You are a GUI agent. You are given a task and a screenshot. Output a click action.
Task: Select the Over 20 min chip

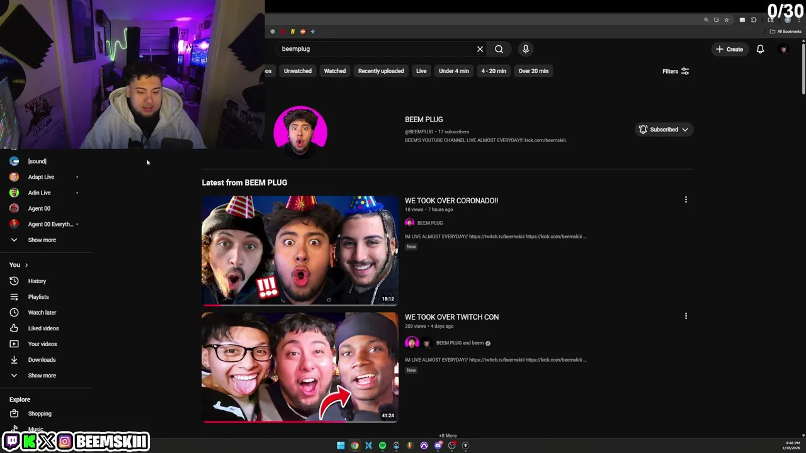coord(533,71)
